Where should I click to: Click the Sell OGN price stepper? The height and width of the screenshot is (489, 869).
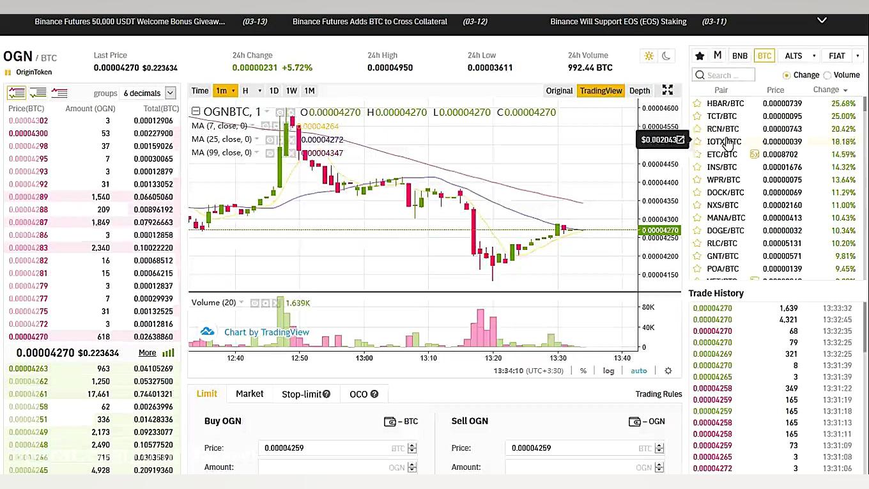[x=659, y=448]
